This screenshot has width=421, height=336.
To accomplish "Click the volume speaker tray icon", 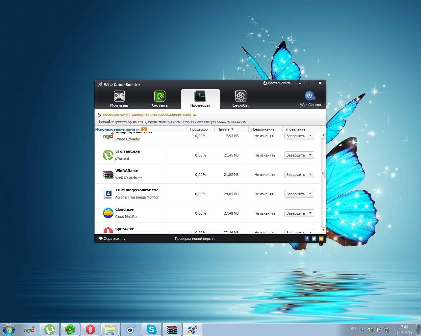I will (x=378, y=330).
